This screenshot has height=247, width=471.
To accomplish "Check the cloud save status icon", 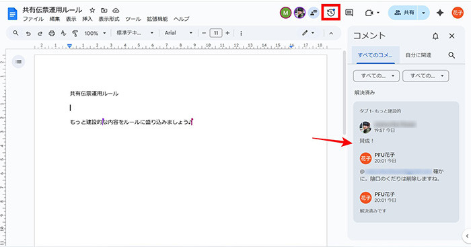I will 116,10.
